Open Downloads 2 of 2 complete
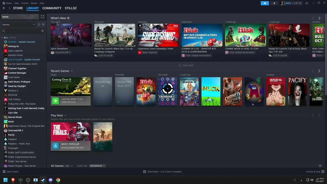 coord(165,172)
